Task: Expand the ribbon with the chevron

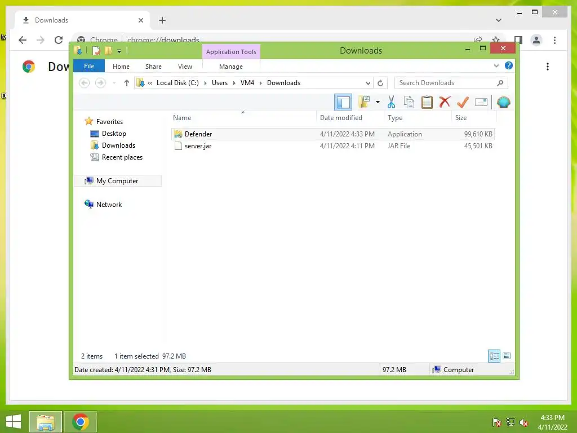Action: [x=496, y=66]
